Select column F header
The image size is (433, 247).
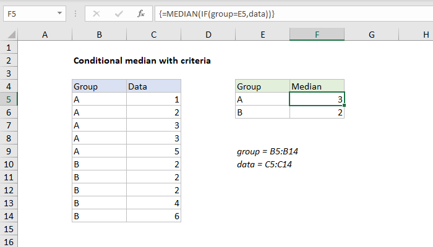317,35
